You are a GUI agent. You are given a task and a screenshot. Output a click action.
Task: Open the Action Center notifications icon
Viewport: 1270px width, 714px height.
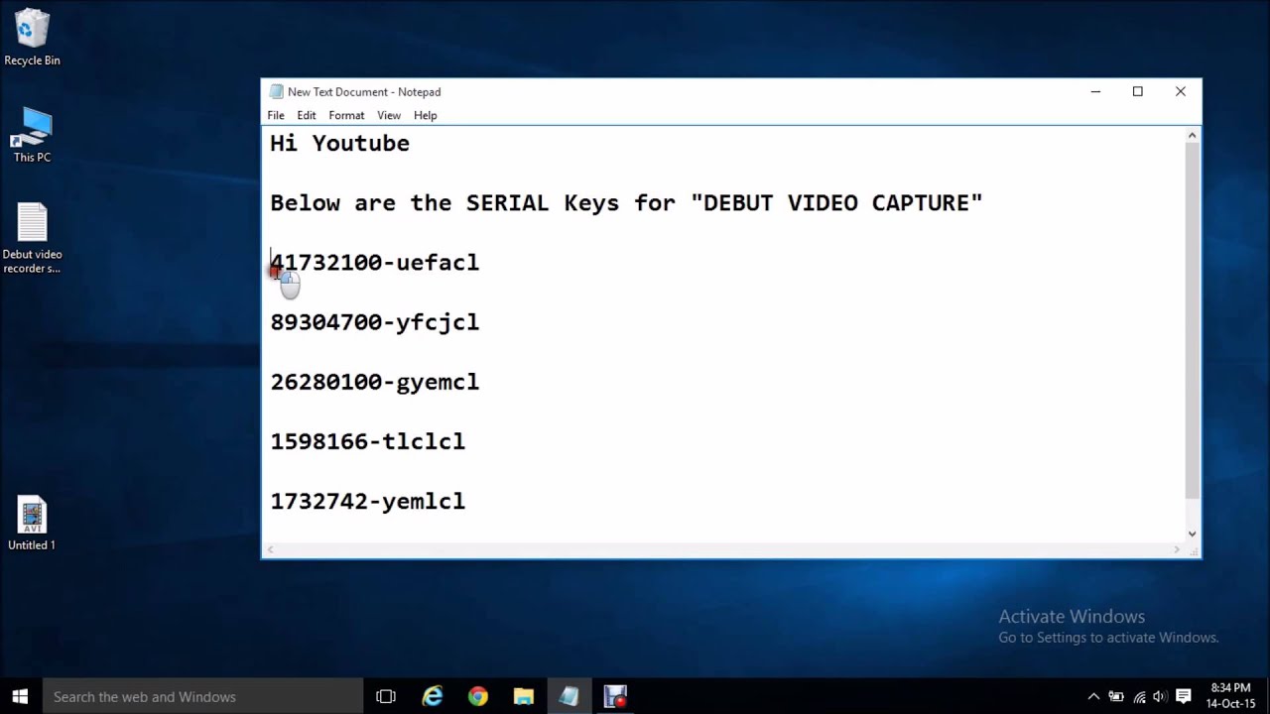tap(1183, 697)
